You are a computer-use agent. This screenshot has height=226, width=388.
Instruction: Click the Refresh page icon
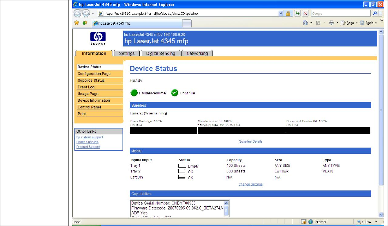[x=297, y=14]
